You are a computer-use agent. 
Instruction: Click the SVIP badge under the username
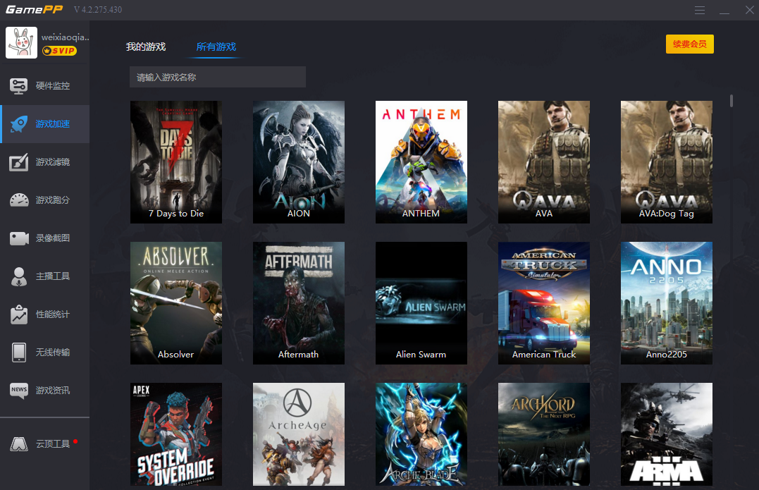point(59,51)
